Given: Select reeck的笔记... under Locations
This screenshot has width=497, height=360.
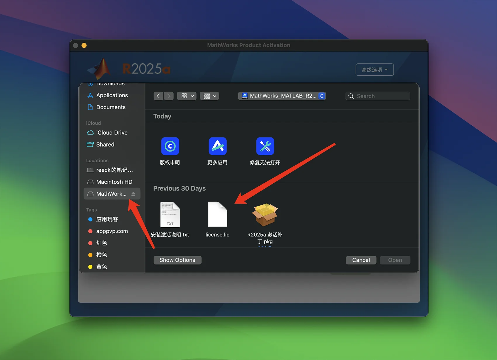Looking at the screenshot, I should (x=112, y=170).
